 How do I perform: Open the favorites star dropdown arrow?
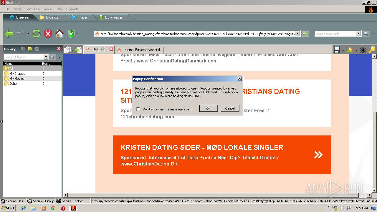(356, 50)
